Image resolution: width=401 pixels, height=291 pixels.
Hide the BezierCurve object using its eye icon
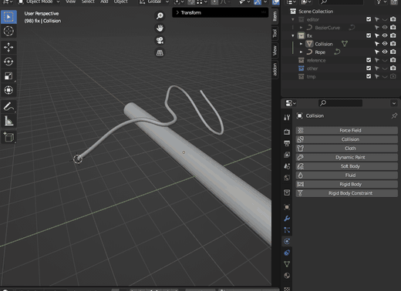(385, 27)
